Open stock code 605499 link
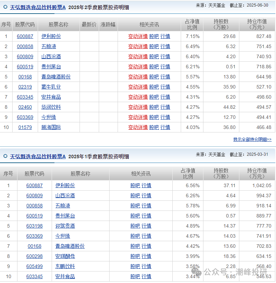The height and width of the screenshot is (283, 276). click(34, 266)
